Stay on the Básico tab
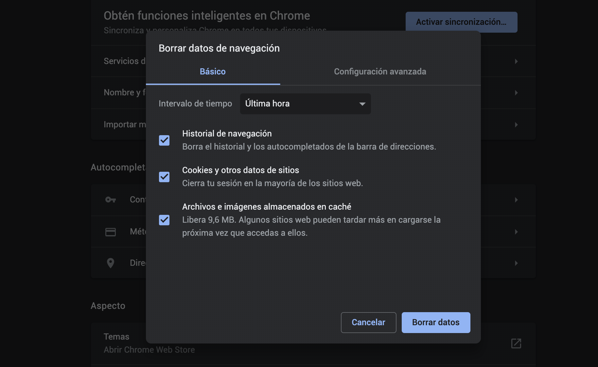This screenshot has height=367, width=598. pyautogui.click(x=212, y=72)
